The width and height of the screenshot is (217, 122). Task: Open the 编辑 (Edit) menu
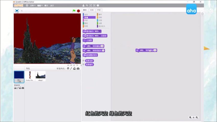click(40, 6)
